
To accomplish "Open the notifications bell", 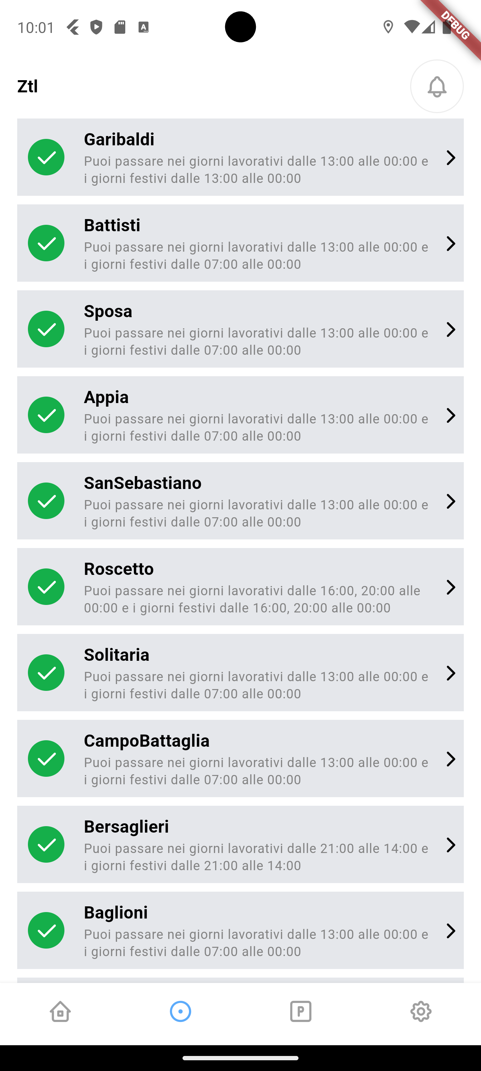I will point(437,87).
